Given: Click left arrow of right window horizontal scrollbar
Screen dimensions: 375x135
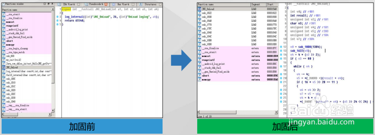Looking at the screenshot, I should click(199, 112).
